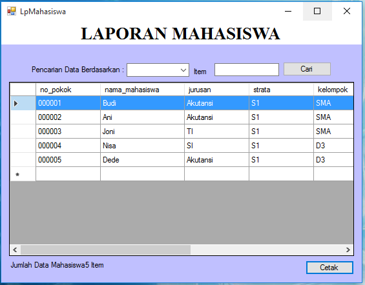Click the row header arrow for row 000001
The image size is (365, 285).
(x=23, y=103)
